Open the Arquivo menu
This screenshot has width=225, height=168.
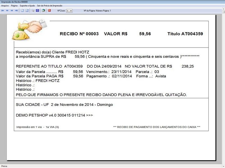(x=5, y=5)
